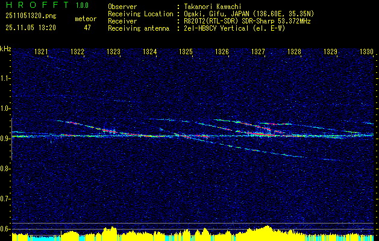Select the 1325 time label

pos(186,51)
